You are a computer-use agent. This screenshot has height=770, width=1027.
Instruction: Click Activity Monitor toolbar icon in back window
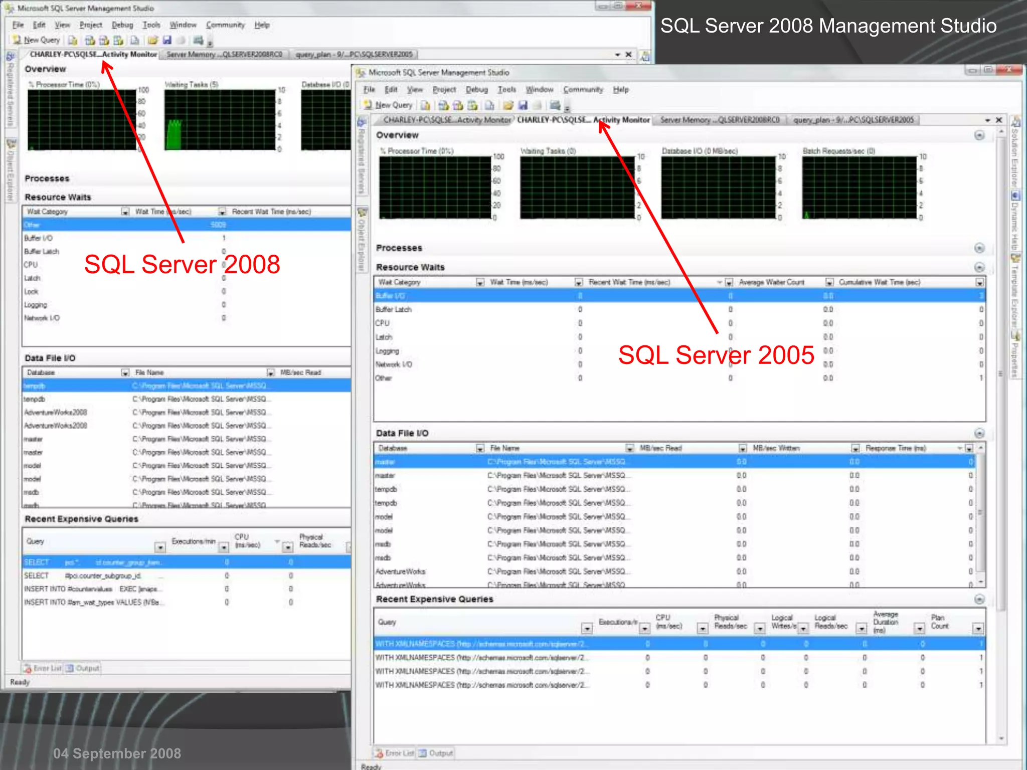(x=199, y=40)
